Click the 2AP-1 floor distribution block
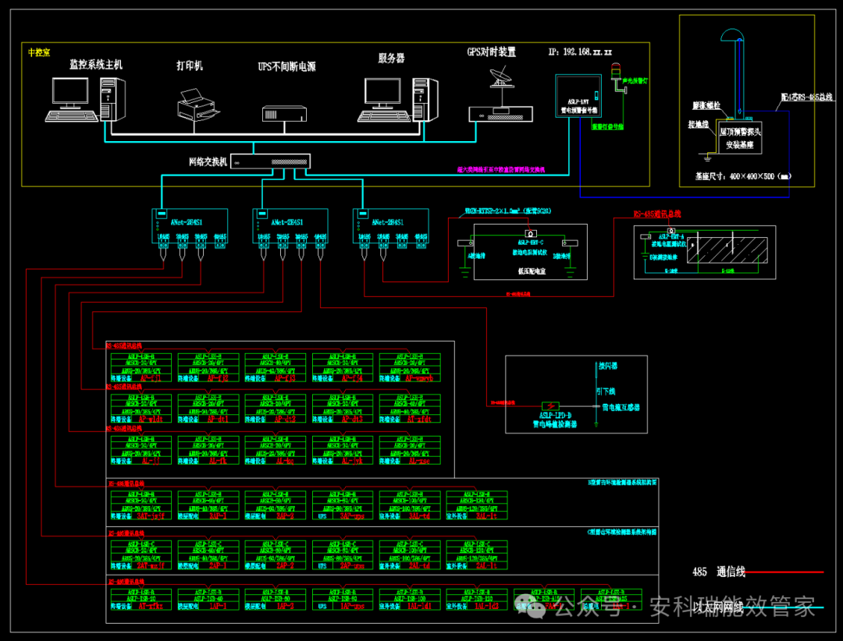Viewport: 843px width, 641px height. point(208,555)
